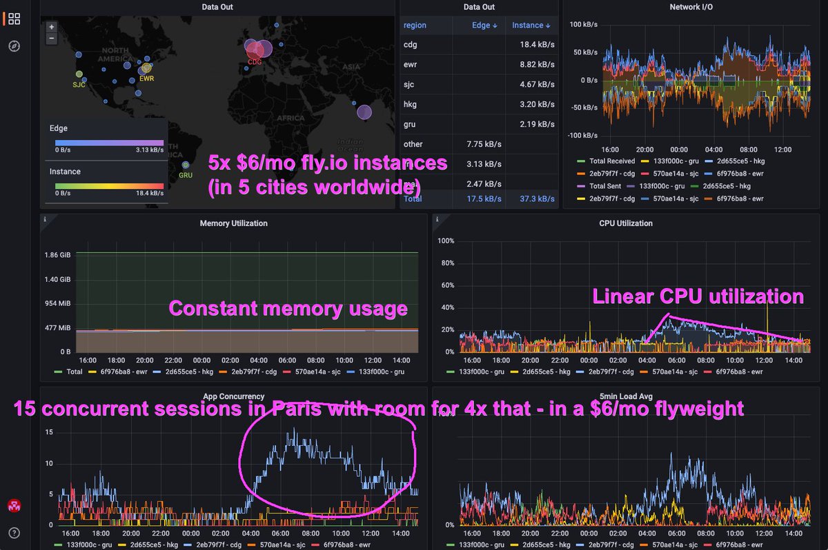The height and width of the screenshot is (550, 828).
Task: Sort the table by the Edge column
Action: point(485,26)
